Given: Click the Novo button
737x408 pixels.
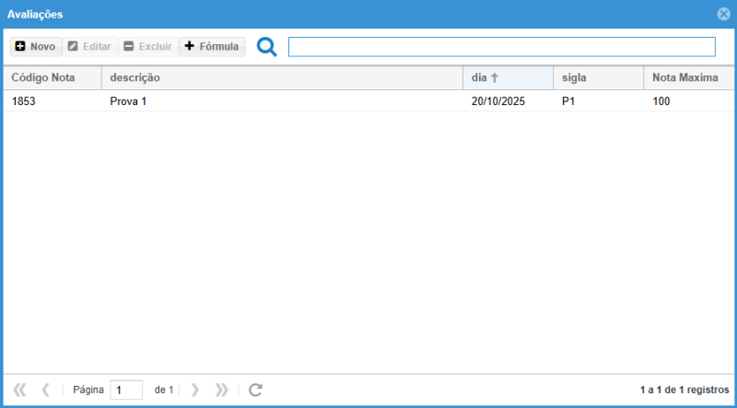Looking at the screenshot, I should coord(35,46).
